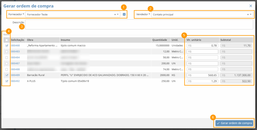Expand the Fornecedor dropdown arrow
Screen dimensions: 257x130
118,15
